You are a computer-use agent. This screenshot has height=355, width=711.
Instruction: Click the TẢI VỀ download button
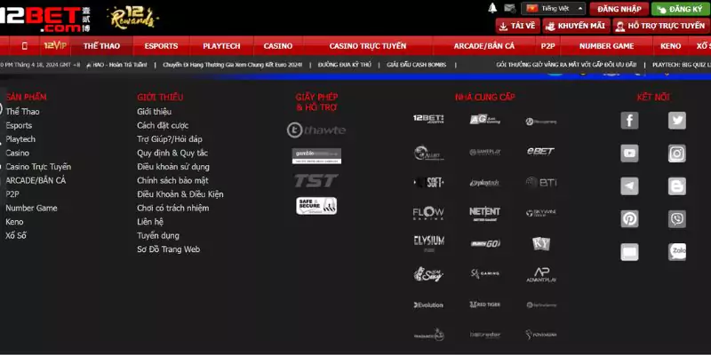coord(517,26)
